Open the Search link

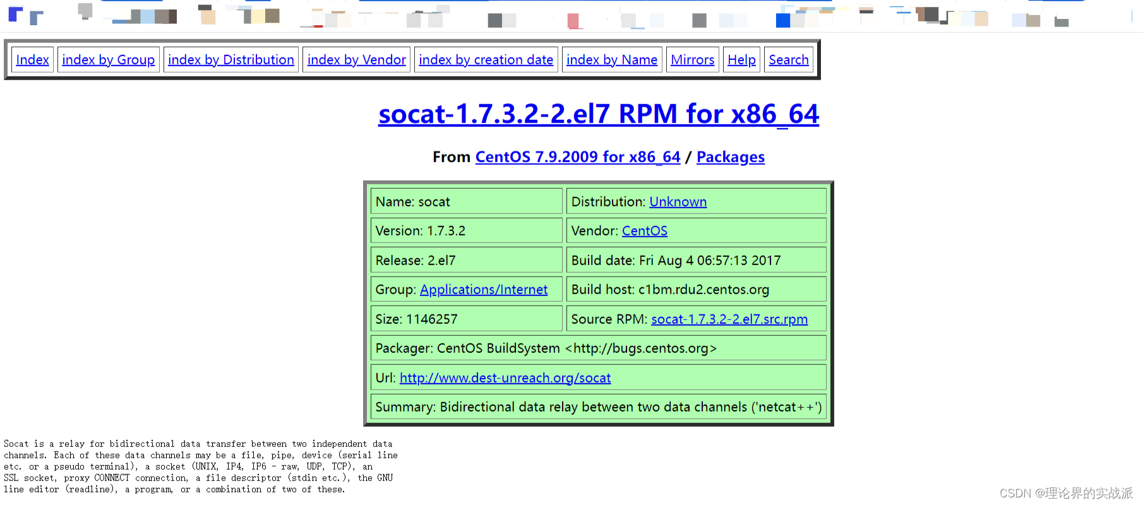coord(789,60)
